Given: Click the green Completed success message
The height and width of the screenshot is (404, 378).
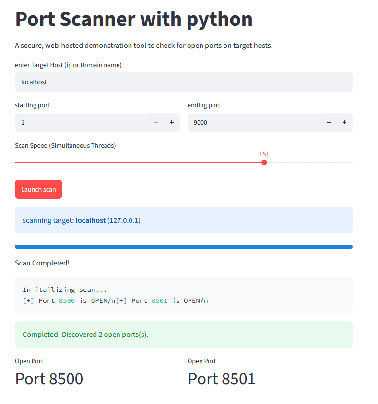Looking at the screenshot, I should 184,335.
